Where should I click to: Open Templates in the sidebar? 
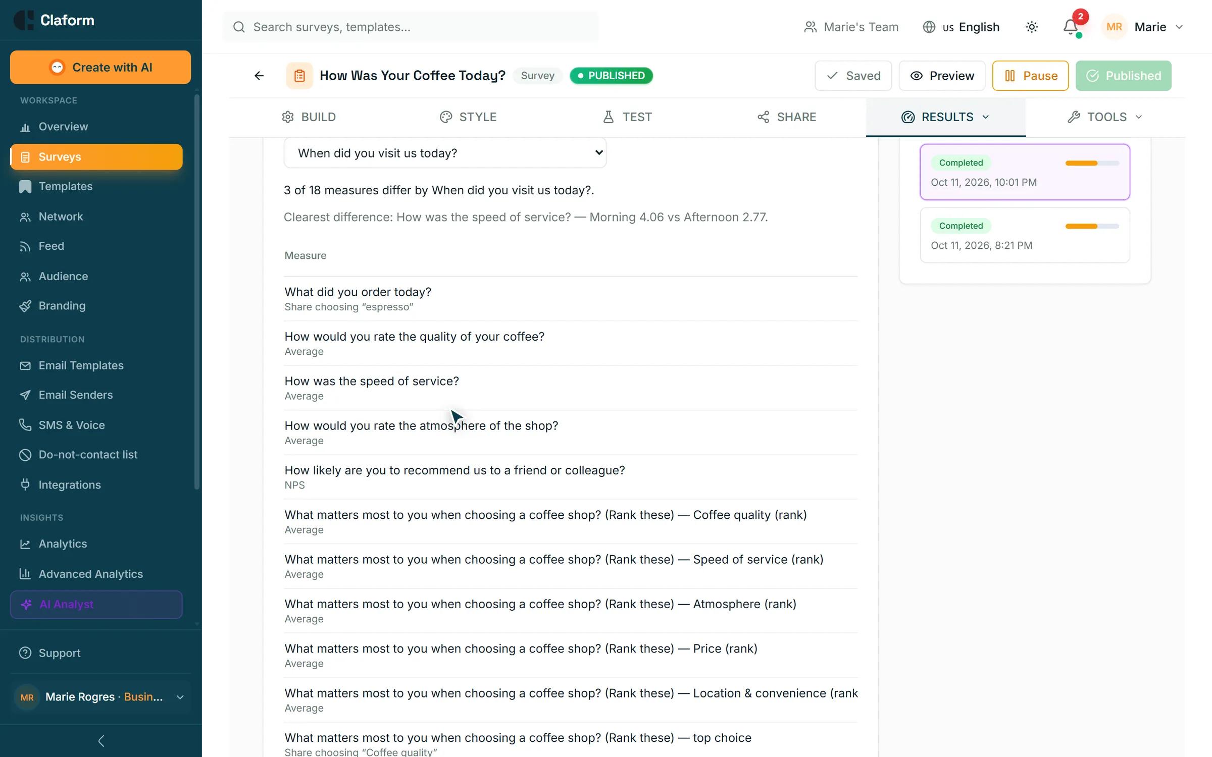point(96,186)
